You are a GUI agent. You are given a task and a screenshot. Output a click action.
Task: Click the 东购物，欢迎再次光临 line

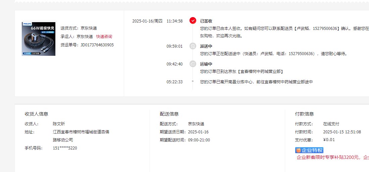click(221, 36)
